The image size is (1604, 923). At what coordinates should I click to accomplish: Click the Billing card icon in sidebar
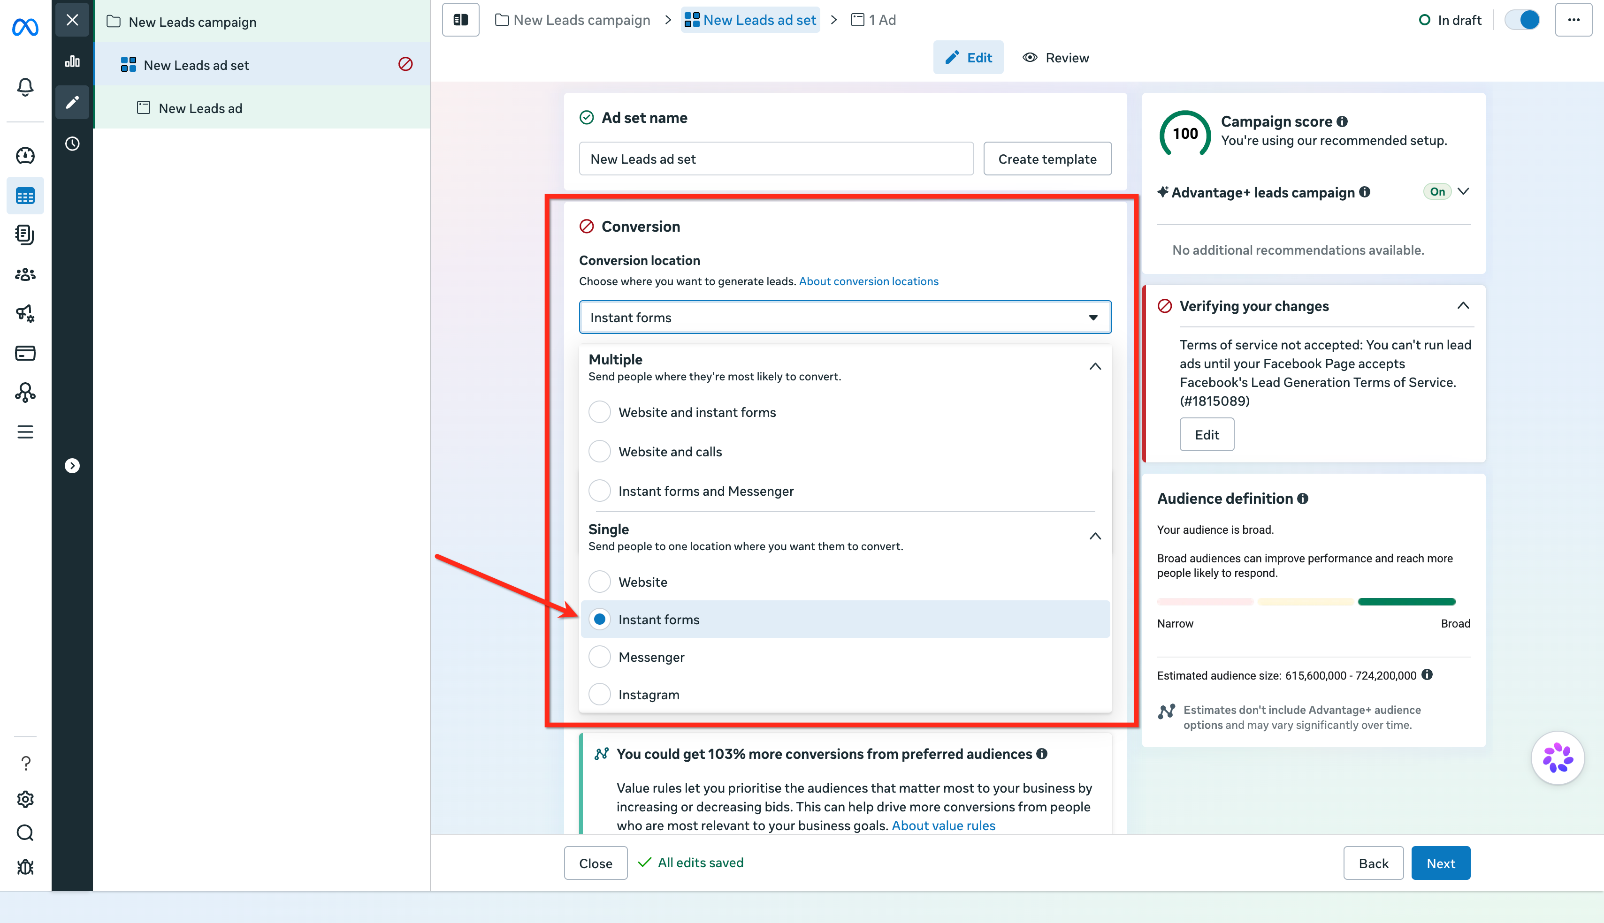click(x=25, y=353)
